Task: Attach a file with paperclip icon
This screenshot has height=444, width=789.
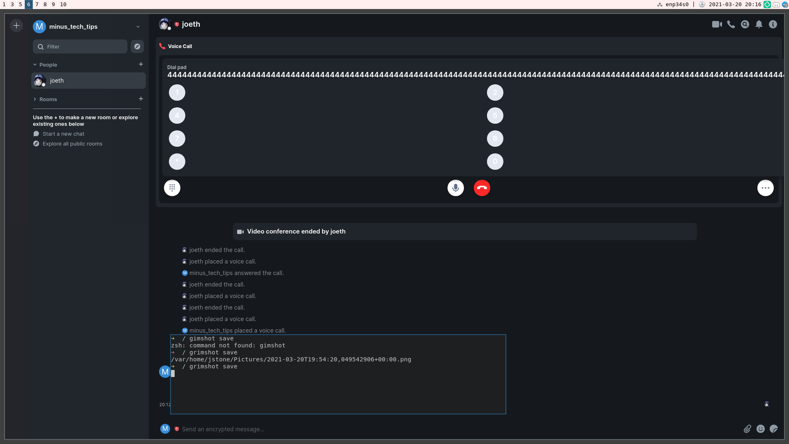Action: [x=747, y=429]
